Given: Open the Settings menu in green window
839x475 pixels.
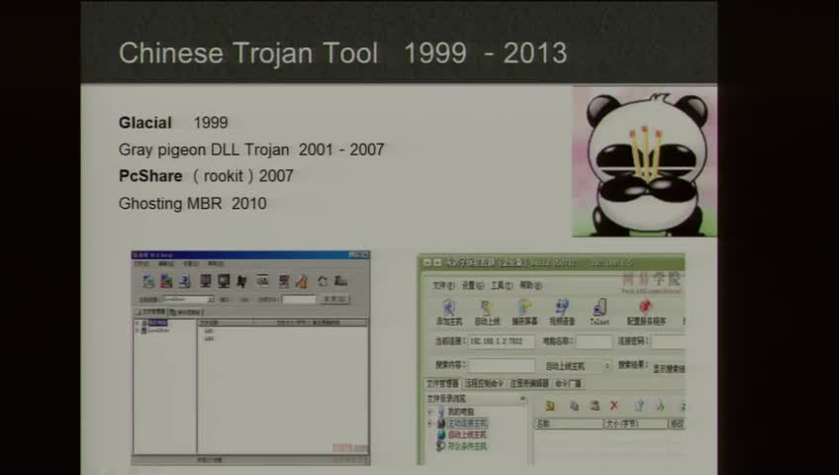Looking at the screenshot, I should (473, 286).
